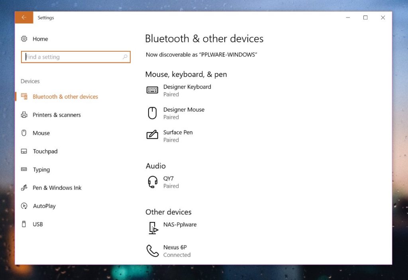
Task: Open Printers & scanners settings
Action: 24,115
